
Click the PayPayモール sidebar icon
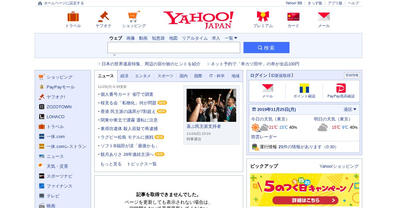pos(41,87)
